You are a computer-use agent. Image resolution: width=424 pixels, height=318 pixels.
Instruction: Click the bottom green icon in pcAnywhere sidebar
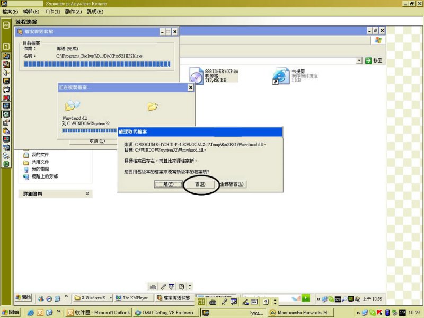(6, 164)
